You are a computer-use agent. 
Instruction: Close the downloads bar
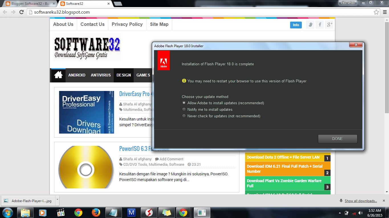coord(384,201)
